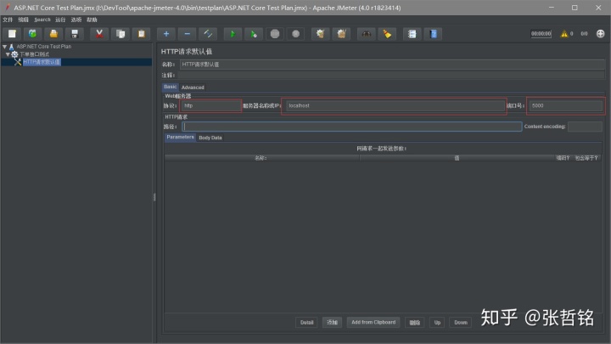Switch to the Parameters tab

pos(180,138)
